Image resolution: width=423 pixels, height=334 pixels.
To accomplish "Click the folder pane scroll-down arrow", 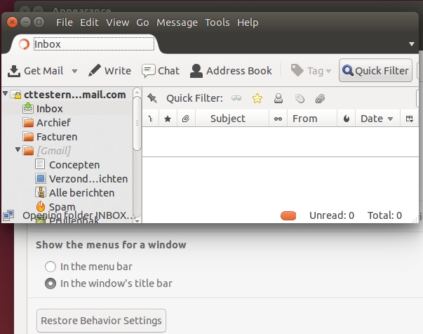I will pyautogui.click(x=137, y=221).
